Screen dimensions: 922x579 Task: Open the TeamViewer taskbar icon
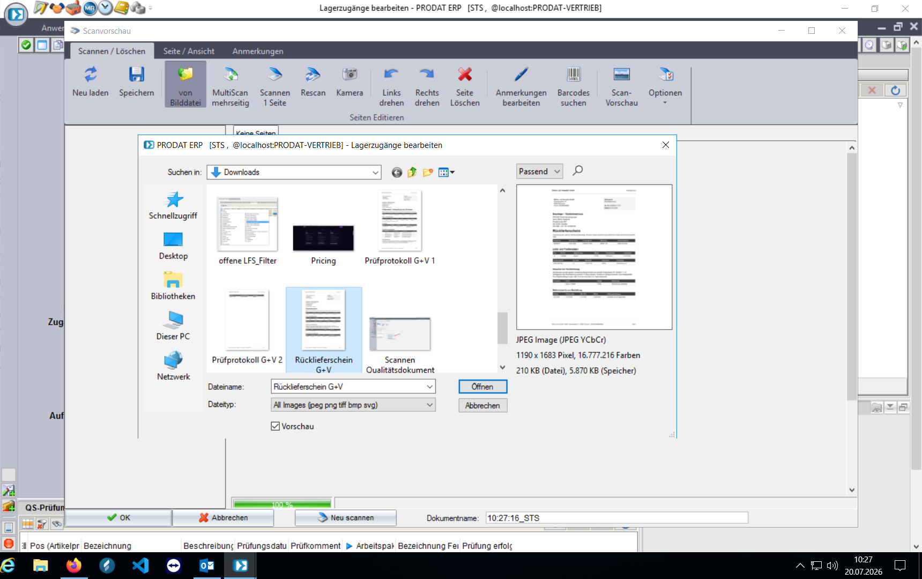[174, 566]
